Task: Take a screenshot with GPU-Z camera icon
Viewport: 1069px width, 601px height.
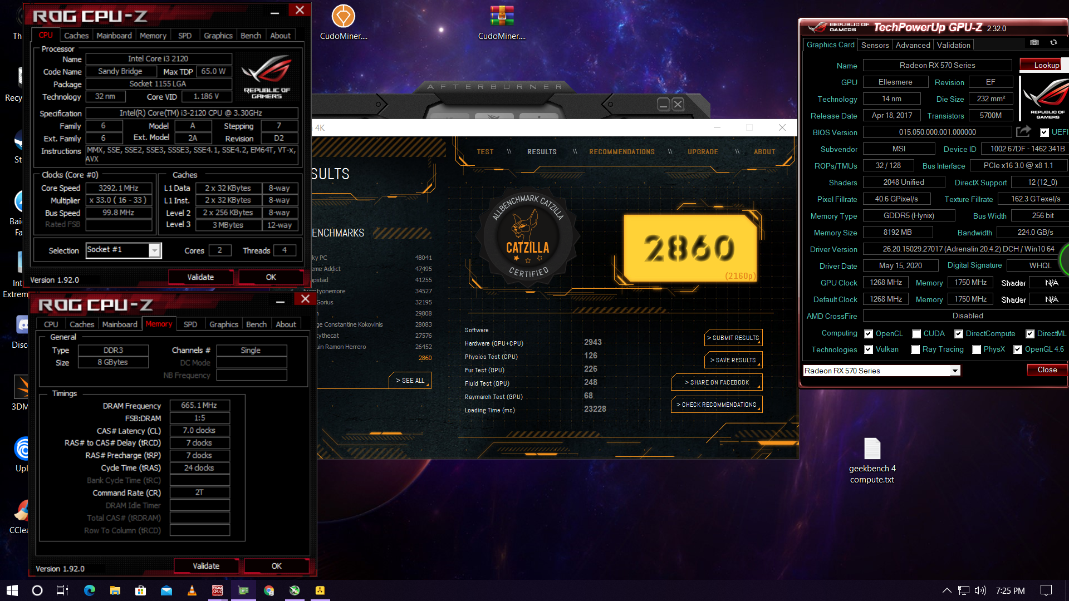Action: tap(1034, 43)
